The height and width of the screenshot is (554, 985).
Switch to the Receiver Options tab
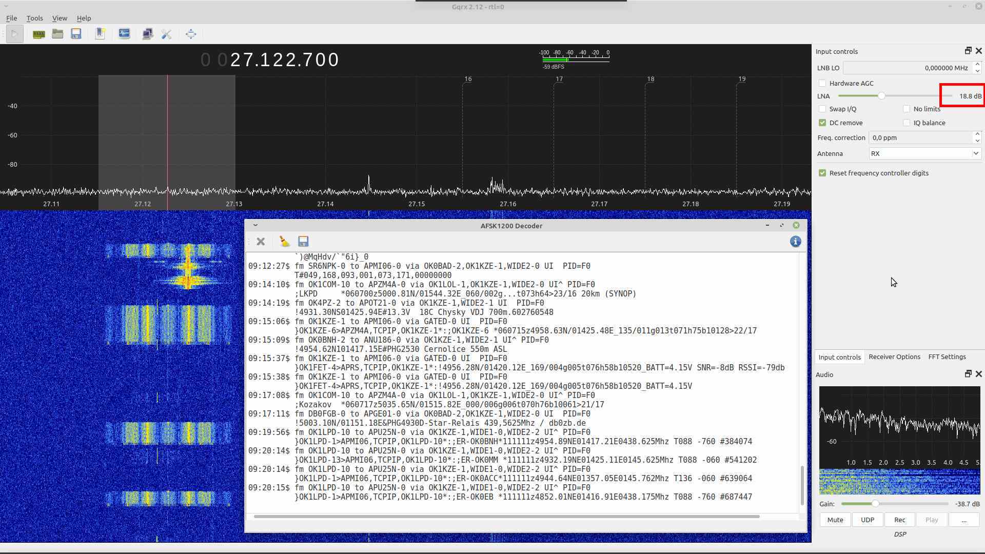(x=894, y=357)
